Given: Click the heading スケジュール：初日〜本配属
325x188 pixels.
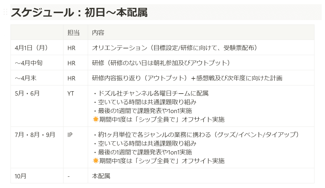Looking at the screenshot, I should tap(79, 13).
